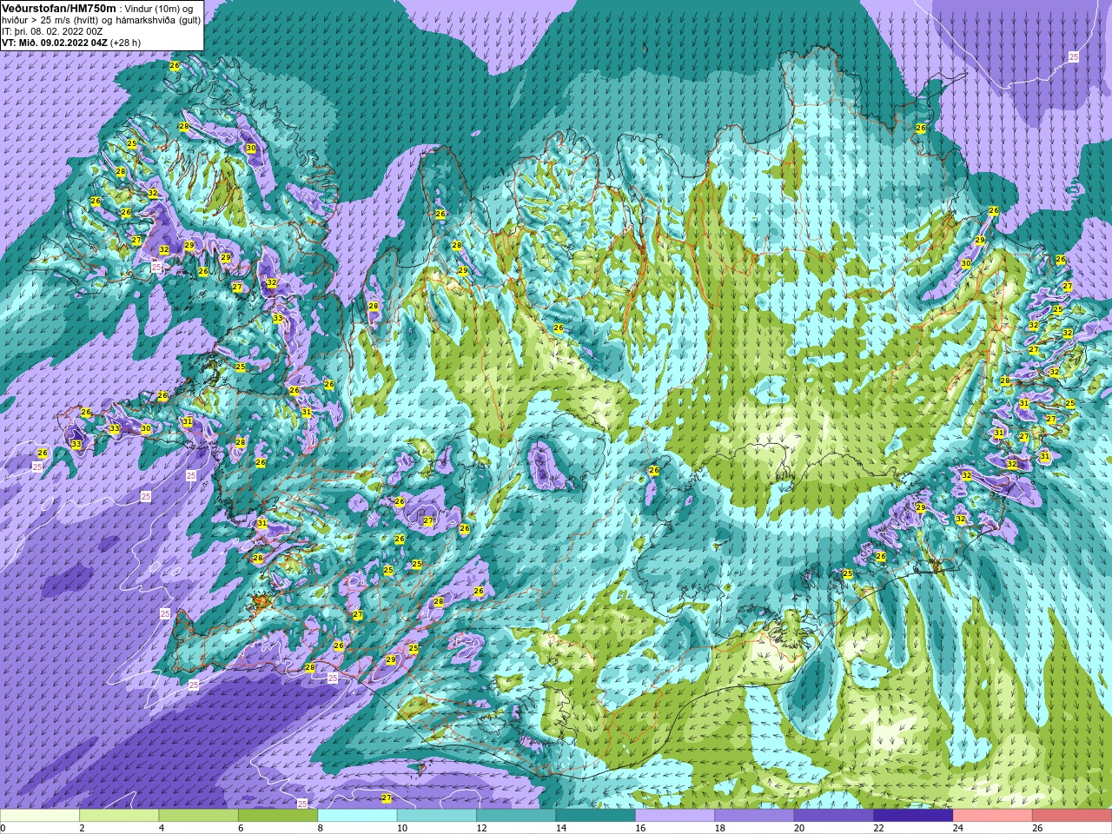The image size is (1112, 834).
Task: Click the legend tick label '22'
Action: point(877,828)
